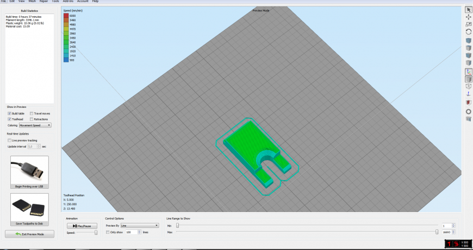Open the customize support structures icon

coord(469,119)
